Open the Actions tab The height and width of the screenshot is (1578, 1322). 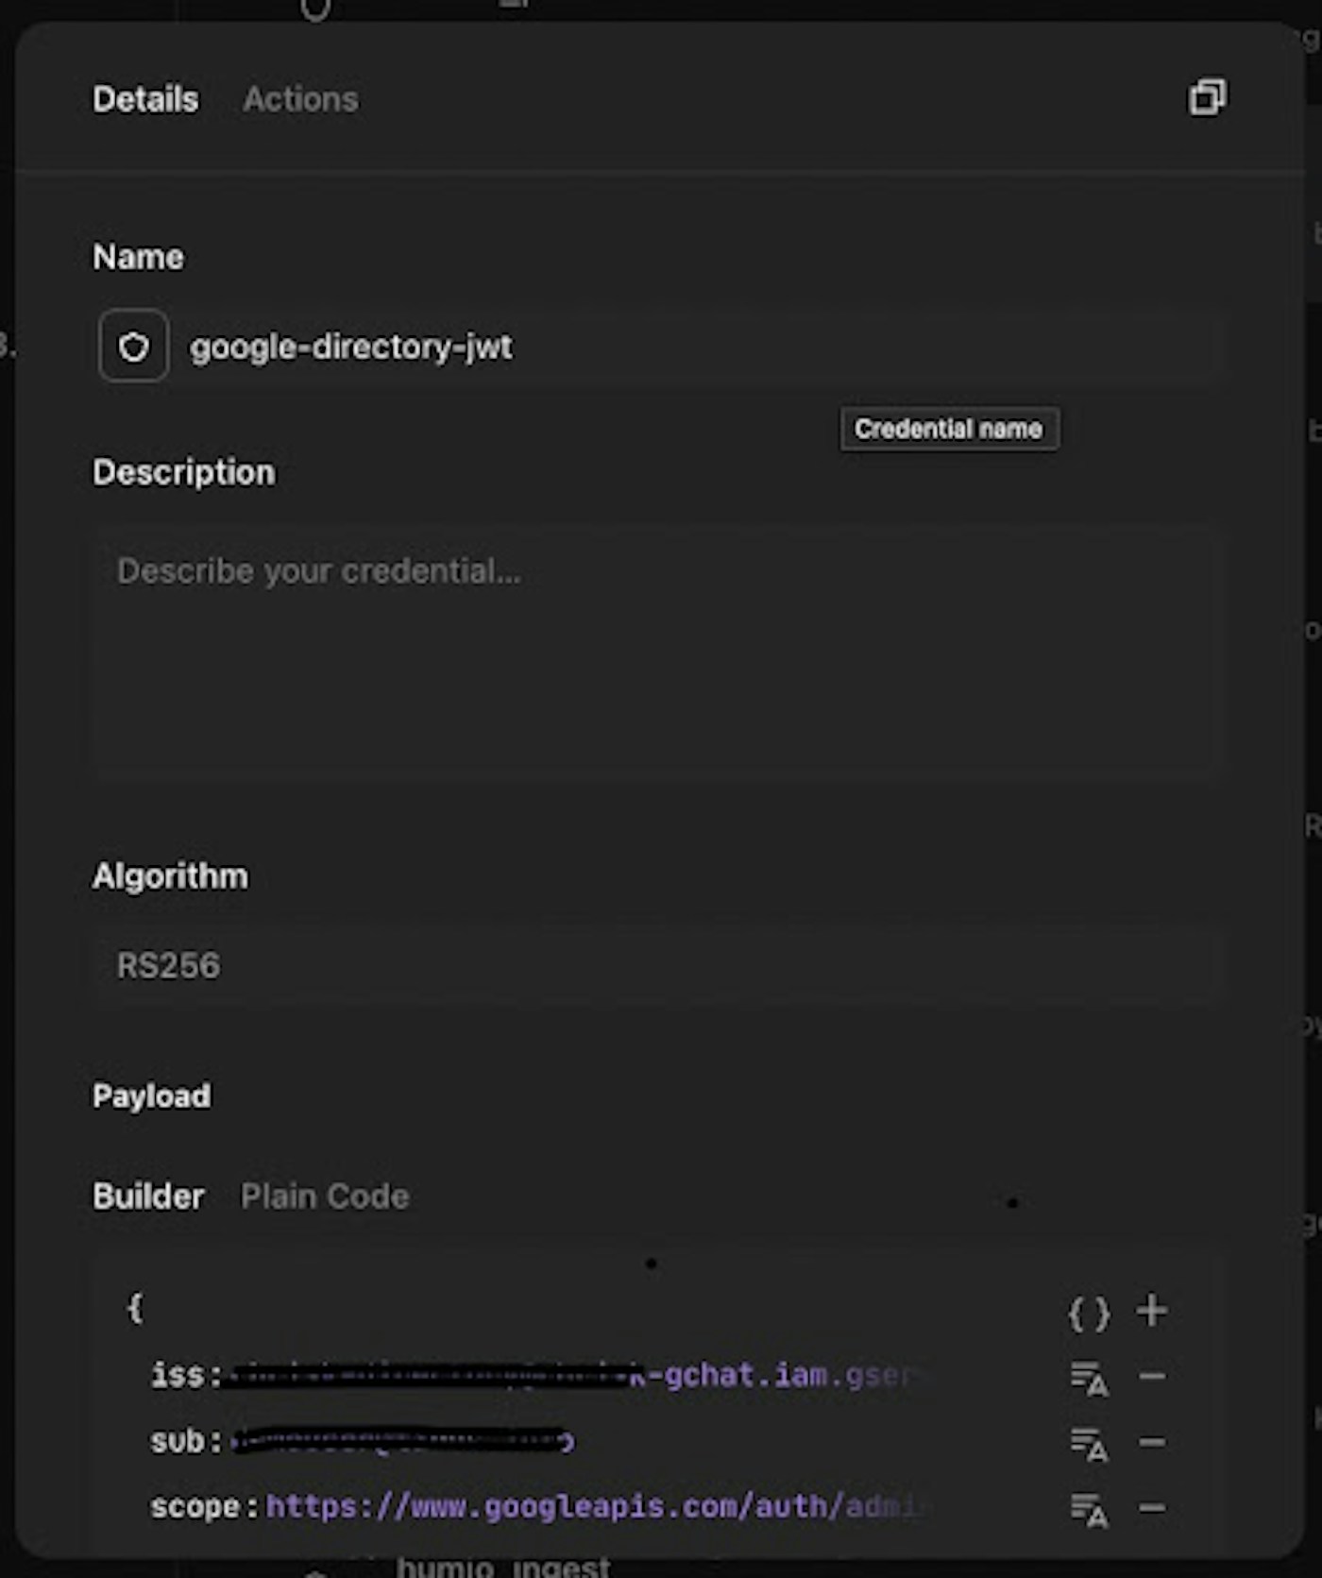(x=300, y=99)
